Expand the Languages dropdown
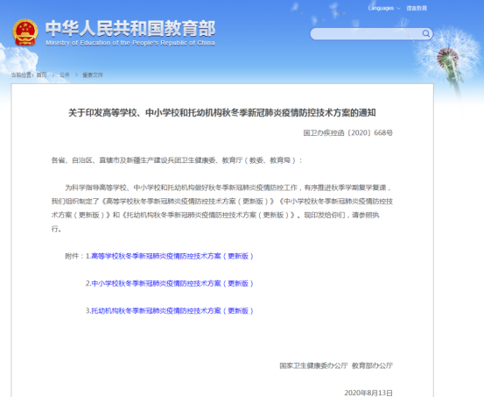Viewport: 484px width, 397px height. (383, 8)
